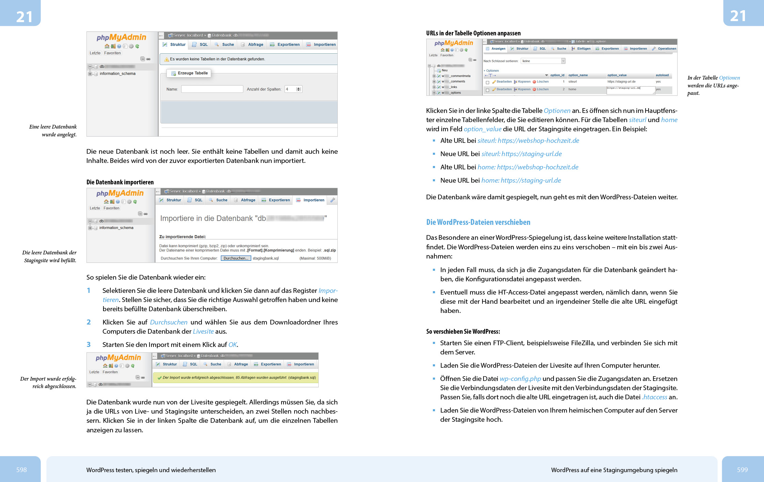Click the editable option_value field of the home row
764x482 pixels.
[631, 90]
